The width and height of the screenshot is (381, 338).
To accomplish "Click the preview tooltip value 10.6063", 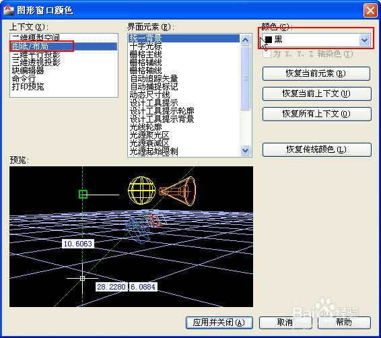I will point(78,244).
